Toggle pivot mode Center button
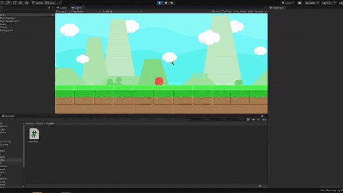Image resolution: width=343 pixels, height=193 pixels. pyautogui.click(x=38, y=3)
